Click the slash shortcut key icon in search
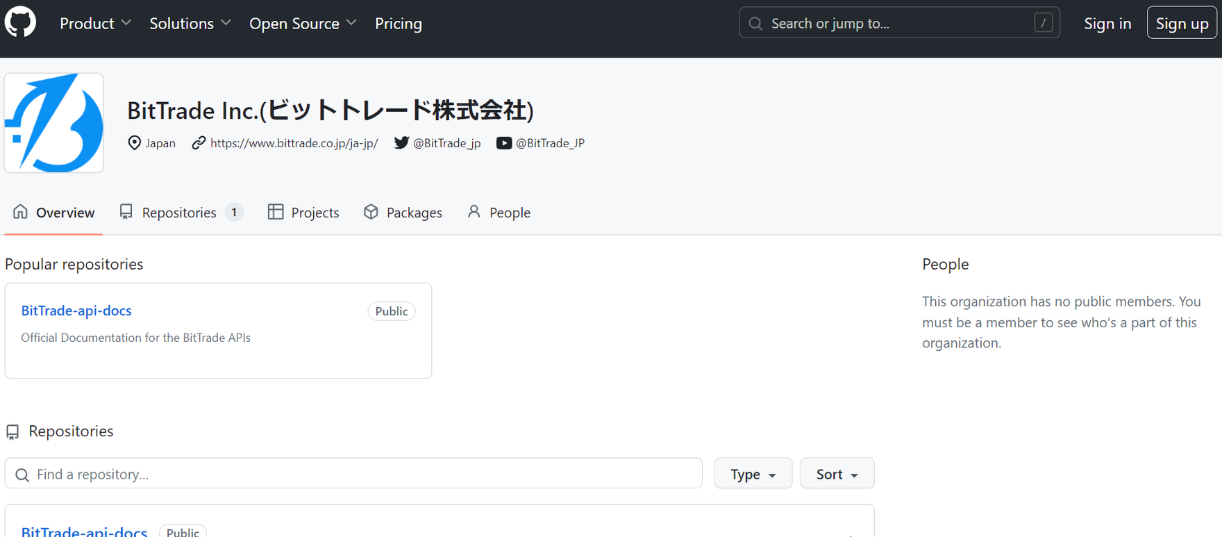This screenshot has width=1222, height=537. (1043, 23)
